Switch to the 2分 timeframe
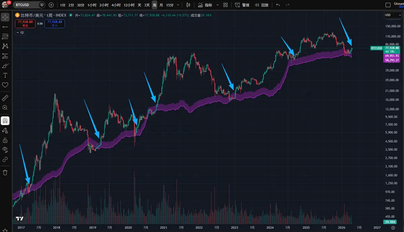Screen dimensions: 404x232 pyautogui.click(x=71, y=5)
